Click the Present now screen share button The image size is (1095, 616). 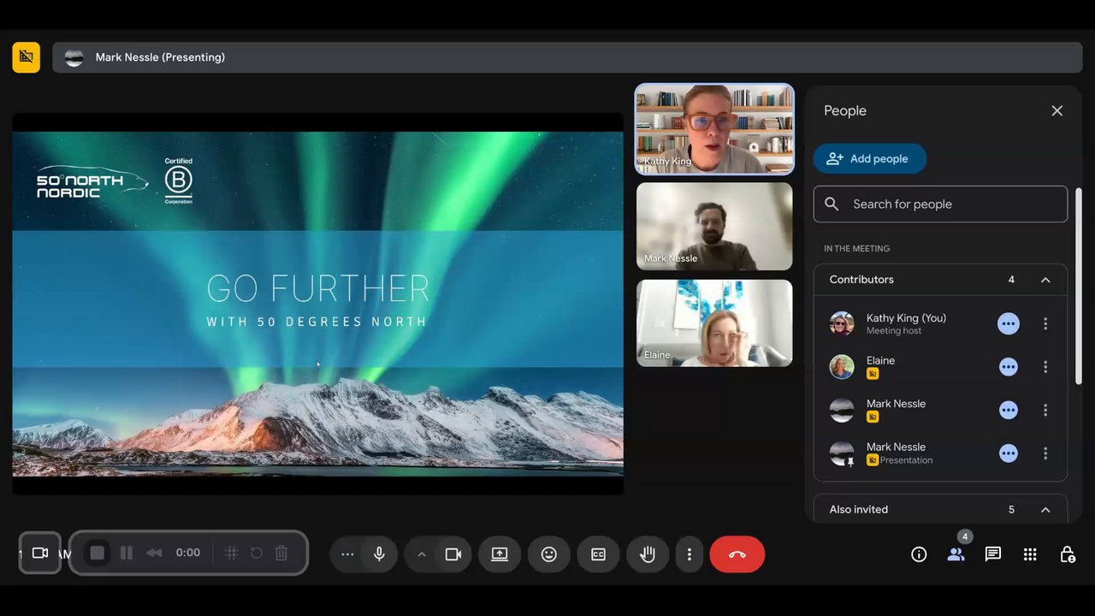[500, 554]
